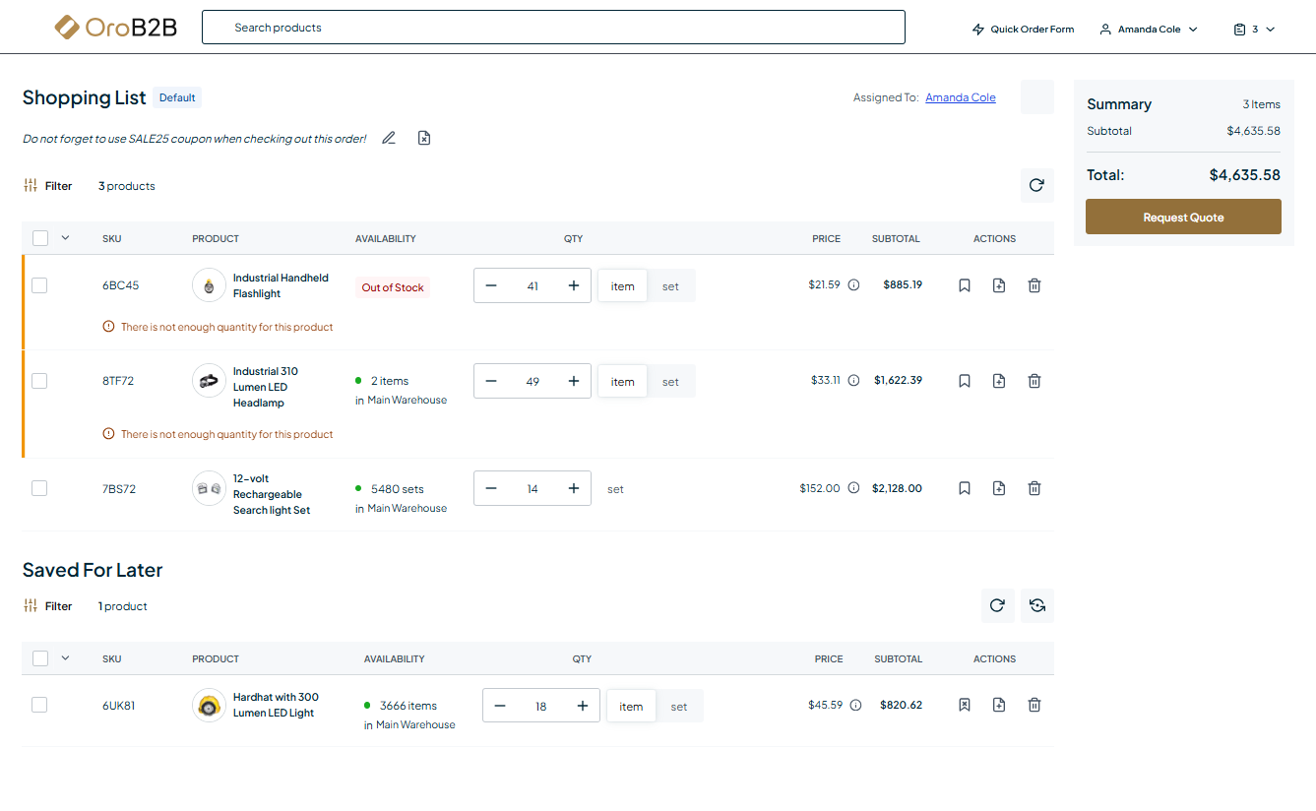Add note to 12-volt Search light Set
The width and height of the screenshot is (1316, 811).
pyautogui.click(x=999, y=488)
